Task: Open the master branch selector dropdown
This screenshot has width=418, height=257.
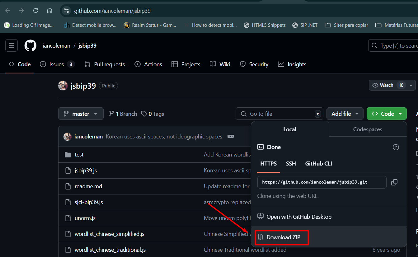Action: click(81, 114)
